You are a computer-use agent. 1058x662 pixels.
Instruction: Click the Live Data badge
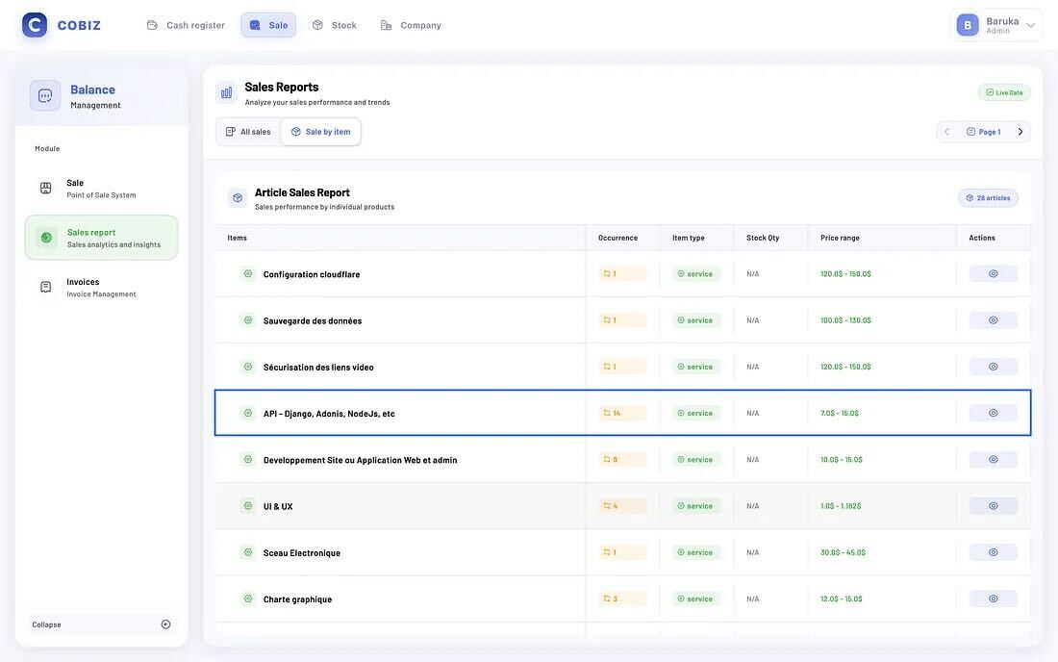[x=1004, y=92]
